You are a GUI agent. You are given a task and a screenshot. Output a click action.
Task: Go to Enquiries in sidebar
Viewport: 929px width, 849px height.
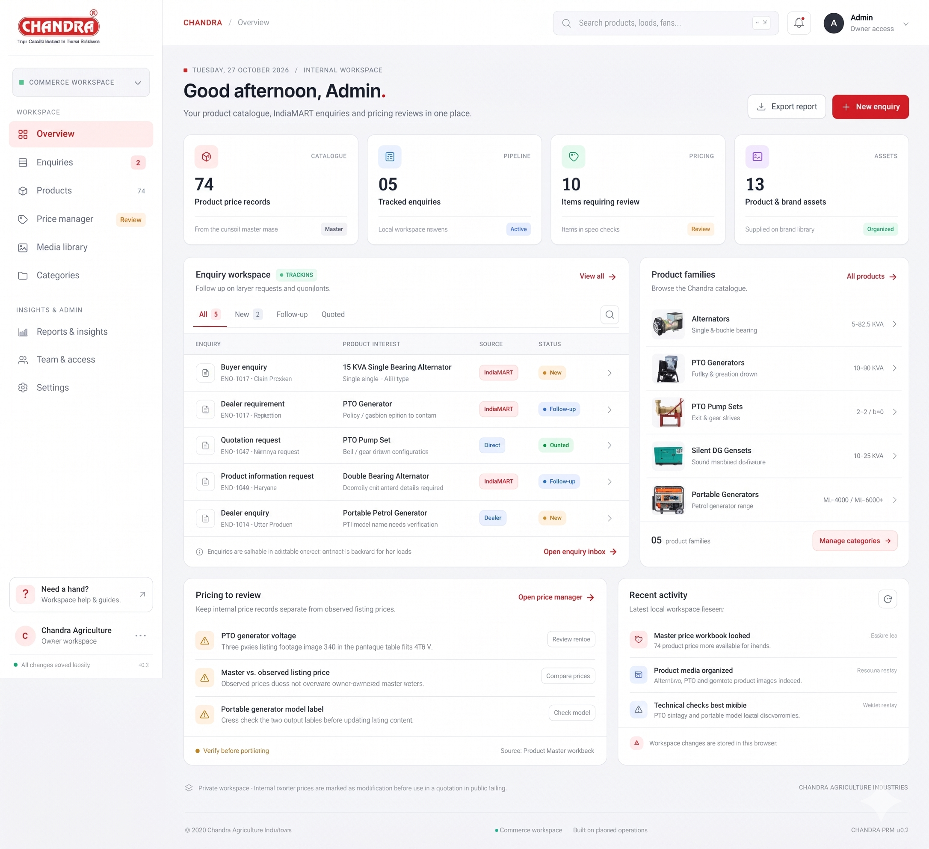click(x=81, y=162)
